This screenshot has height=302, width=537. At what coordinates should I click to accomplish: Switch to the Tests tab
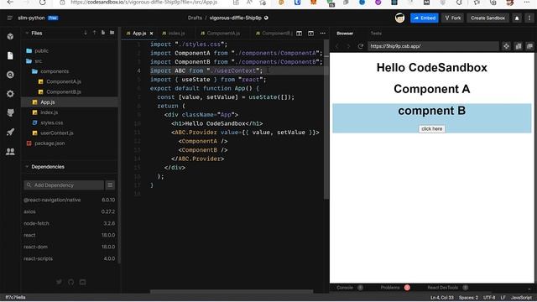376,34
